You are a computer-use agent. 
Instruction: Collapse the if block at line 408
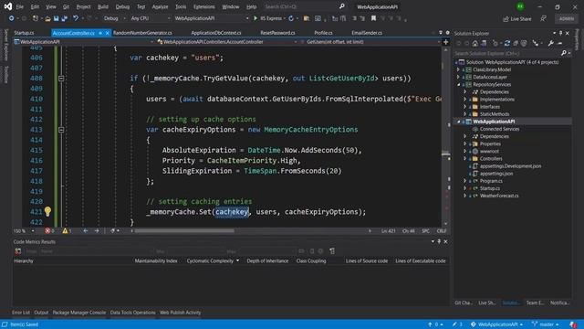tap(61, 79)
